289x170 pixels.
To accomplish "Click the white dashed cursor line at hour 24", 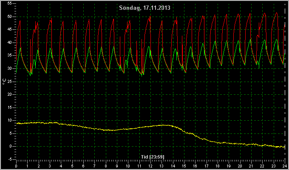I will click(285, 81).
